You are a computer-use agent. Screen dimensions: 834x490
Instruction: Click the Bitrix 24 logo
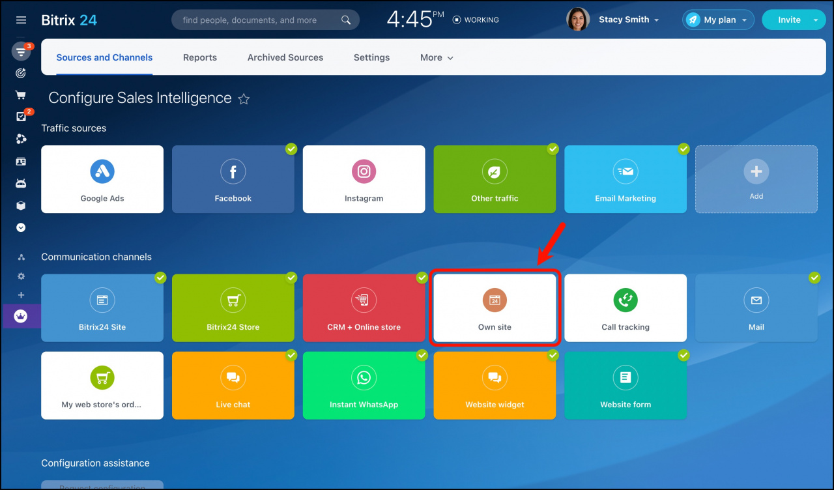[x=69, y=20]
